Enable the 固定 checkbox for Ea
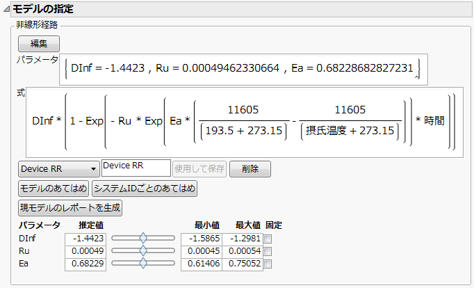474x288 pixels. (x=268, y=264)
